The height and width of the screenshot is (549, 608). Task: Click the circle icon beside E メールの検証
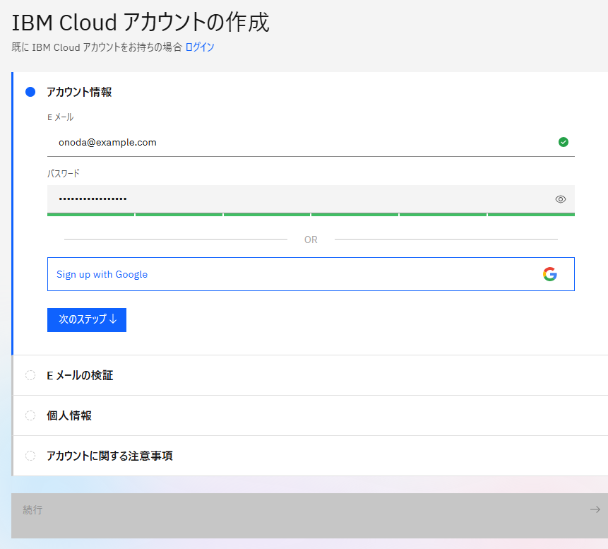(30, 375)
